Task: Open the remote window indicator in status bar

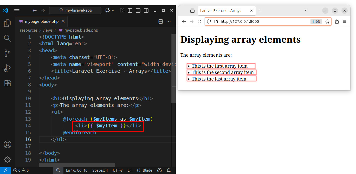Action: [5, 170]
